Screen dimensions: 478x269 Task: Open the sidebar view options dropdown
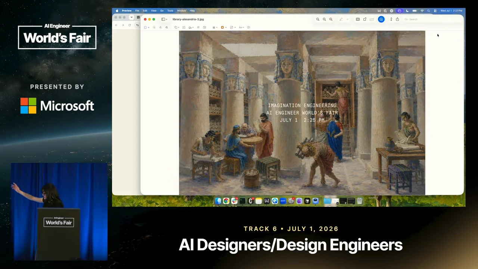[x=164, y=19]
